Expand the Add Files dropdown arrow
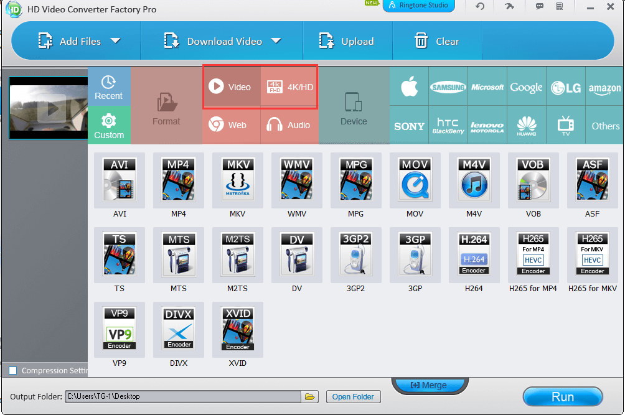Viewport: 625px width, 415px height. point(115,42)
